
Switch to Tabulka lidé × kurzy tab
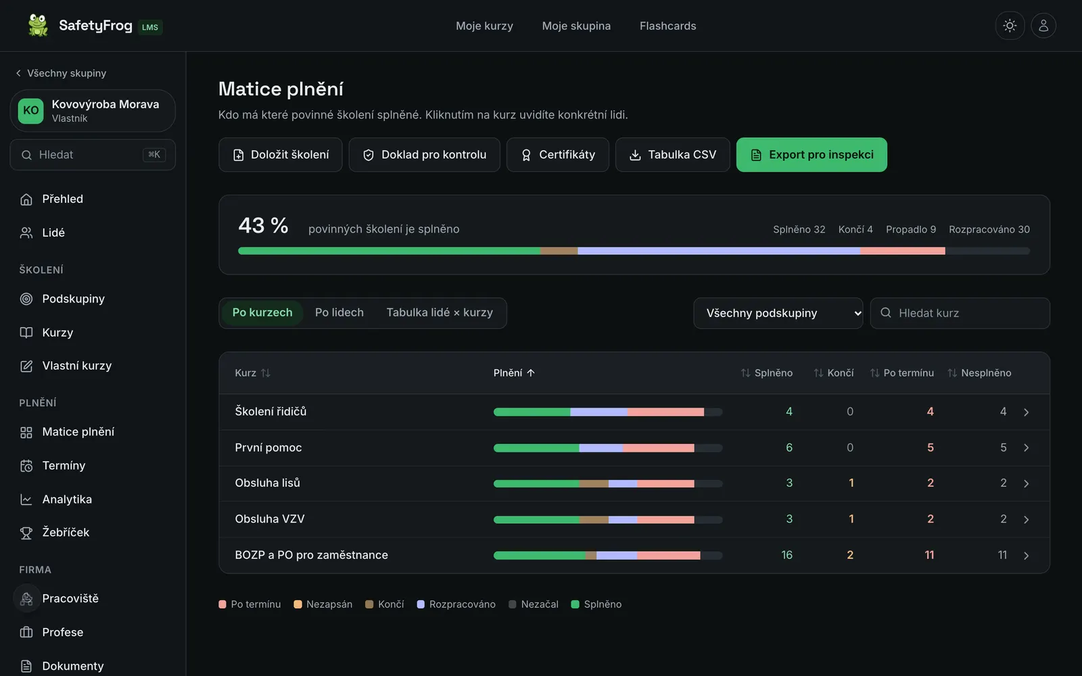(440, 313)
